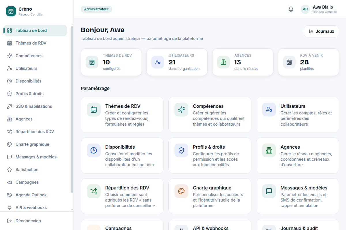Click the AD user avatar

click(305, 9)
